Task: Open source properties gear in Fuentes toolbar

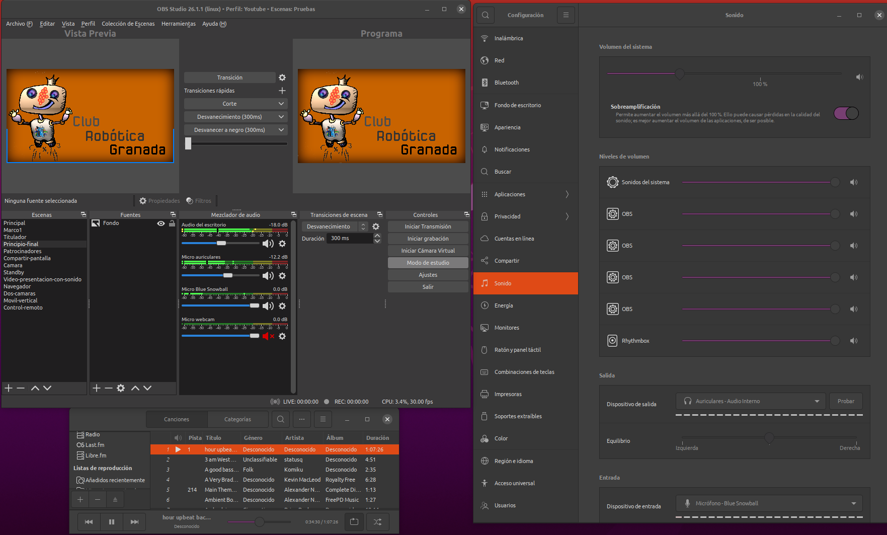Action: 121,388
